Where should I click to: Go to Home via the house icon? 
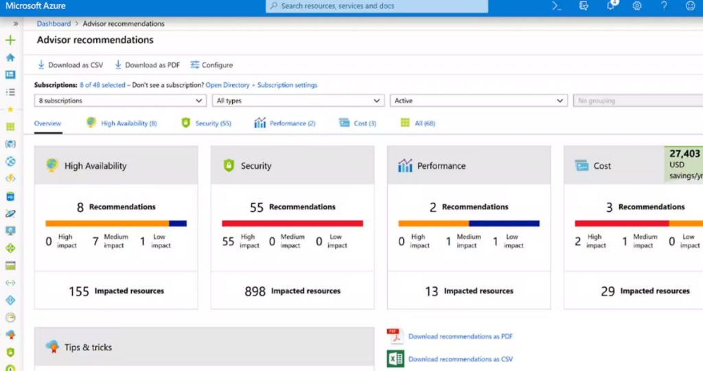click(10, 58)
